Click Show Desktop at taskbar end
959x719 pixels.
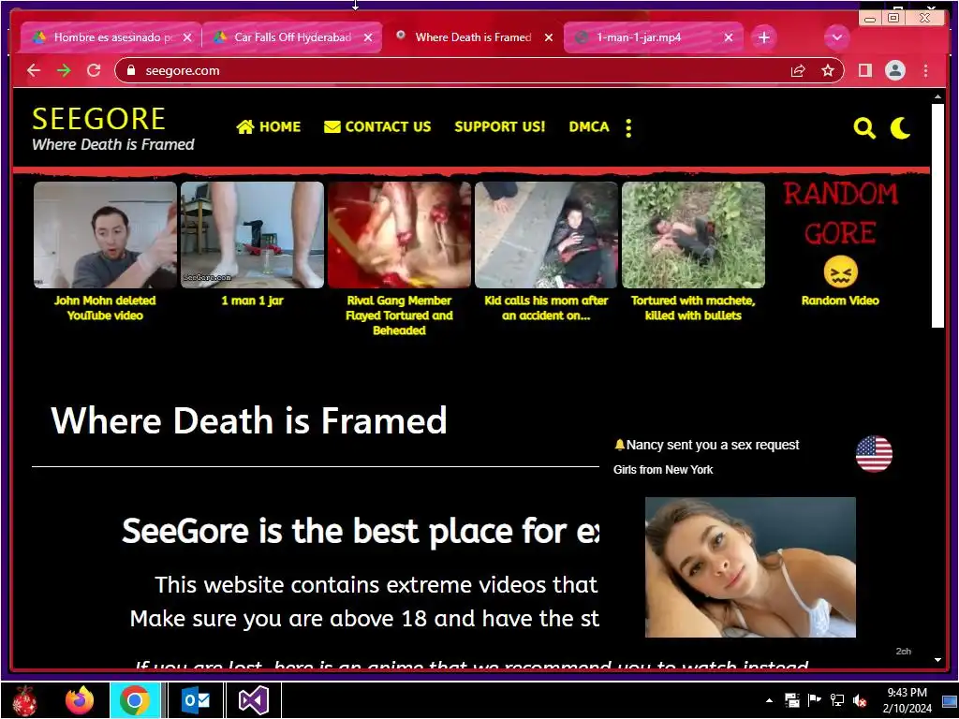(950, 700)
